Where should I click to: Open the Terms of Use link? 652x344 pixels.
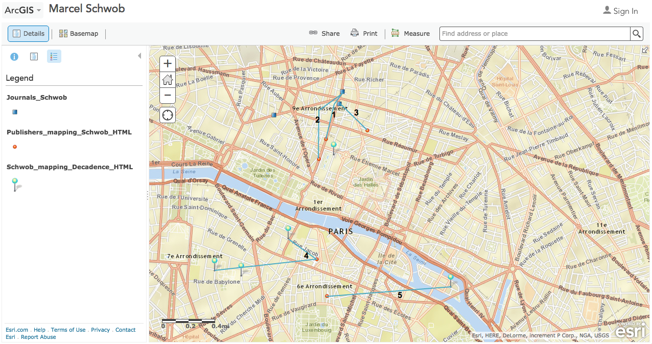tap(68, 330)
